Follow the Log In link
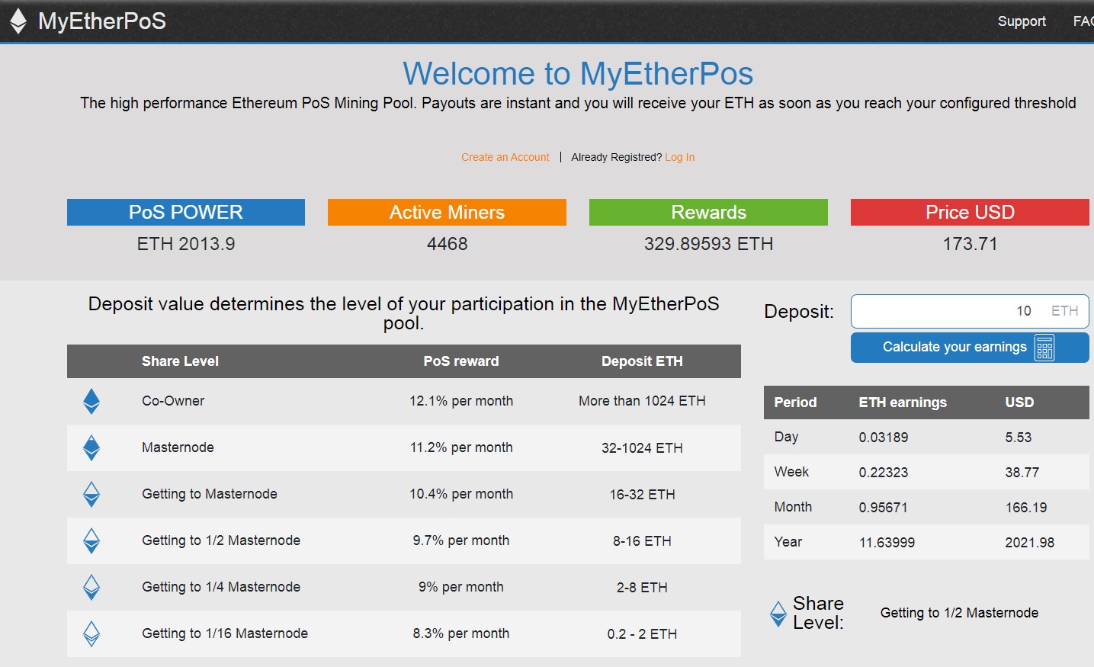The height and width of the screenshot is (667, 1094). pyautogui.click(x=679, y=157)
